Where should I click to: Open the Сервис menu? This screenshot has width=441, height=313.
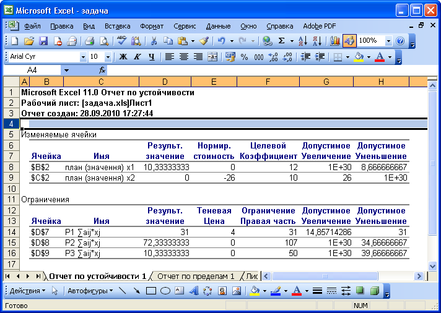coord(185,26)
